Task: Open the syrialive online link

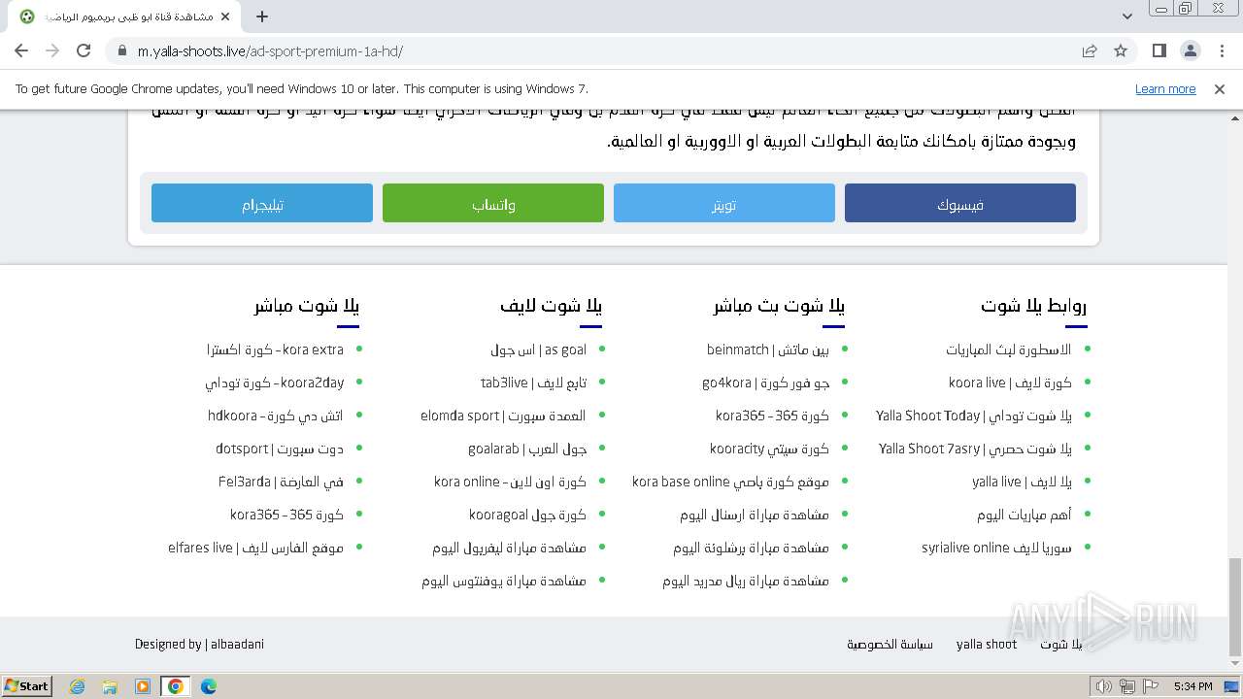Action: [996, 548]
